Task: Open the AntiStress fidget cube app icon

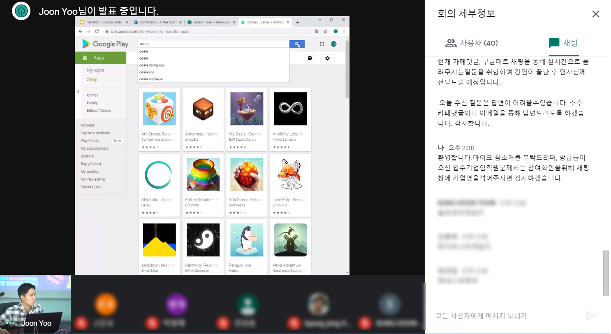Action: [159, 109]
